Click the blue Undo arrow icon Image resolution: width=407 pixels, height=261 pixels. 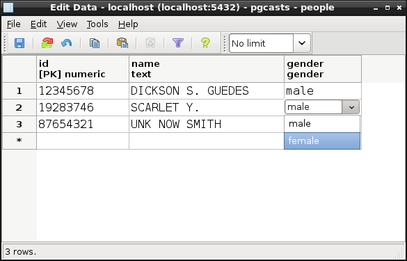(x=67, y=43)
